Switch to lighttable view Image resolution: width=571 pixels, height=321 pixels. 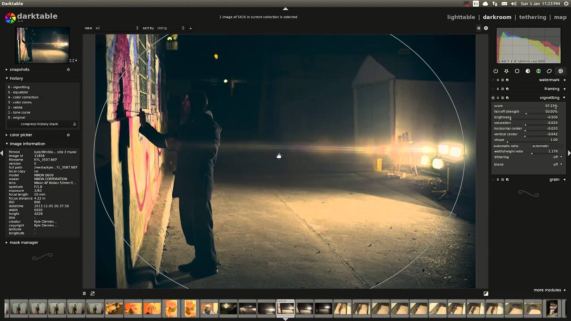pos(461,17)
